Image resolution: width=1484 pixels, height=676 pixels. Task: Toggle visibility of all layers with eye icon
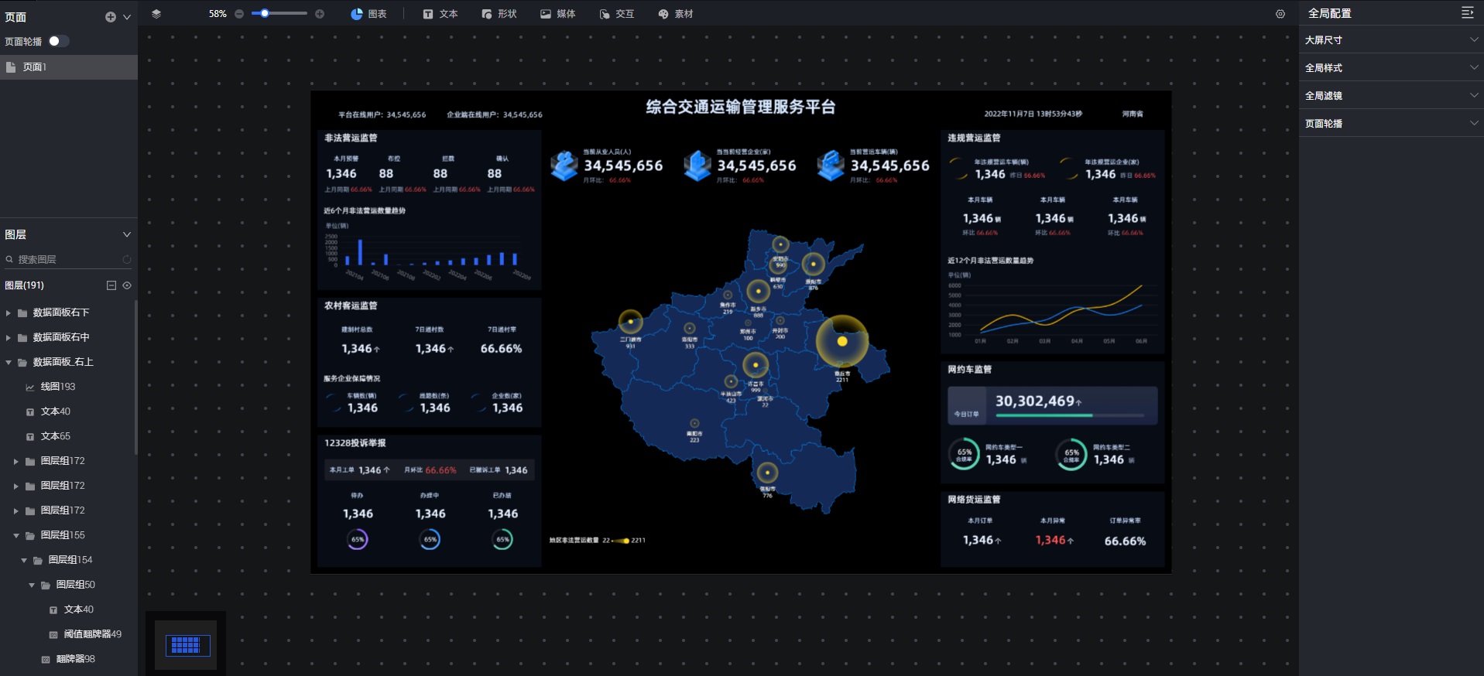[127, 285]
